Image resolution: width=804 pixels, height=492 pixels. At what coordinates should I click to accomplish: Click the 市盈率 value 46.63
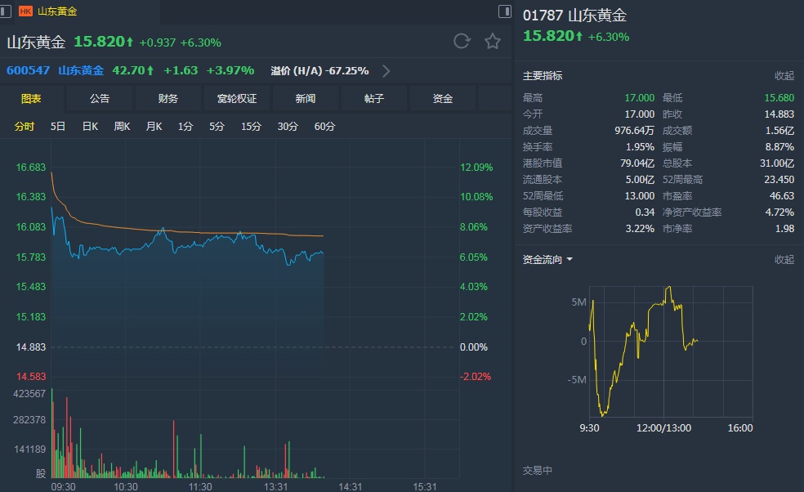781,196
